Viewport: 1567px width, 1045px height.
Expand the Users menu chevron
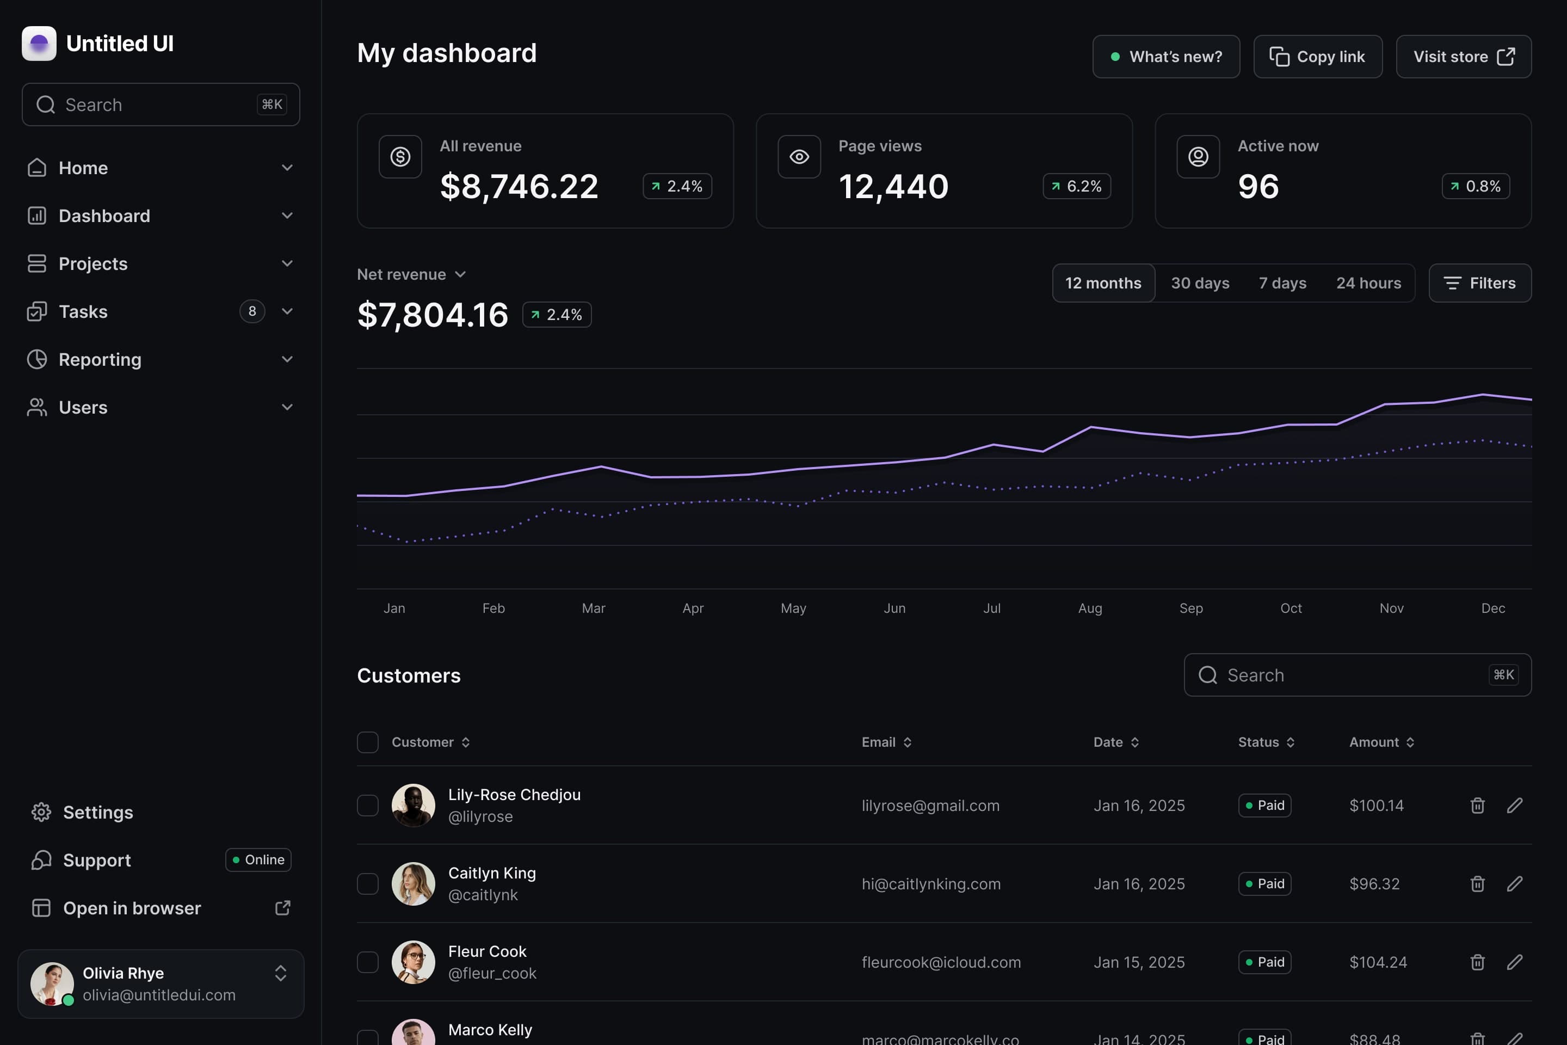[x=287, y=407]
